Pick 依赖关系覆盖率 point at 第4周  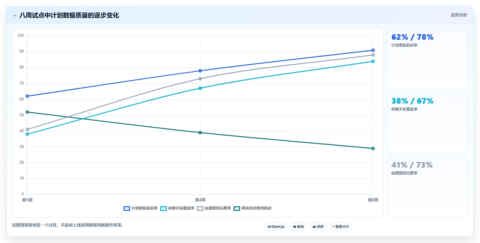(x=200, y=88)
